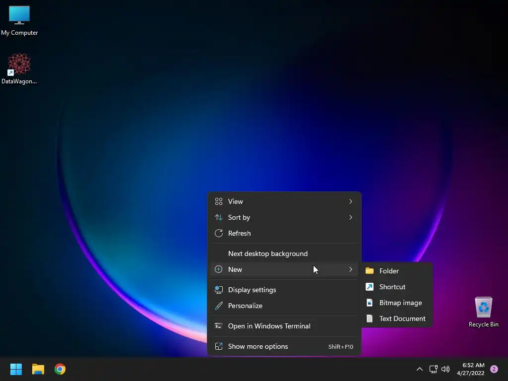Image resolution: width=508 pixels, height=381 pixels.
Task: Show hidden system tray icons
Action: (x=420, y=369)
